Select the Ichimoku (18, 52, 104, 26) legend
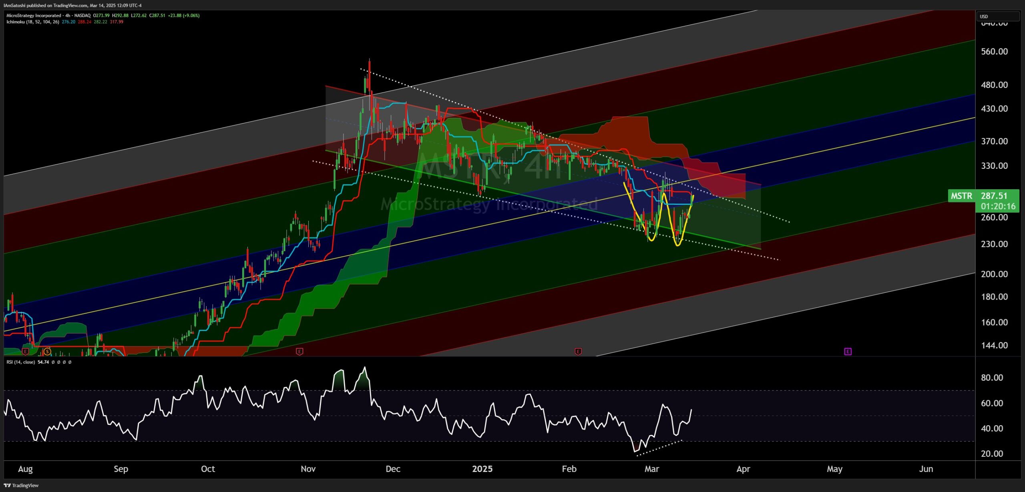This screenshot has height=492, width=1025. (x=33, y=22)
